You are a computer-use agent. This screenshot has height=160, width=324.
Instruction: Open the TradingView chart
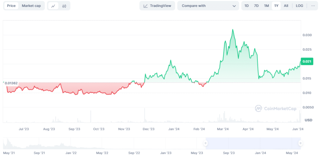click(157, 6)
